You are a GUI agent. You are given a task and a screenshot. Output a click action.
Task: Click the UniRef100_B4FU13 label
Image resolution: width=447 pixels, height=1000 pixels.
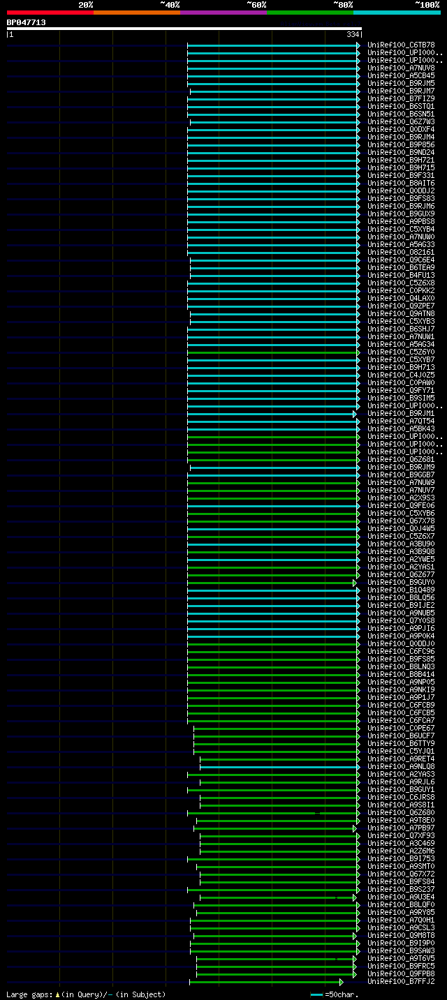click(x=402, y=276)
